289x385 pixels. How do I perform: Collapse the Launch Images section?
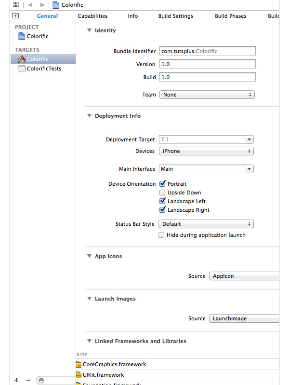coord(89,299)
